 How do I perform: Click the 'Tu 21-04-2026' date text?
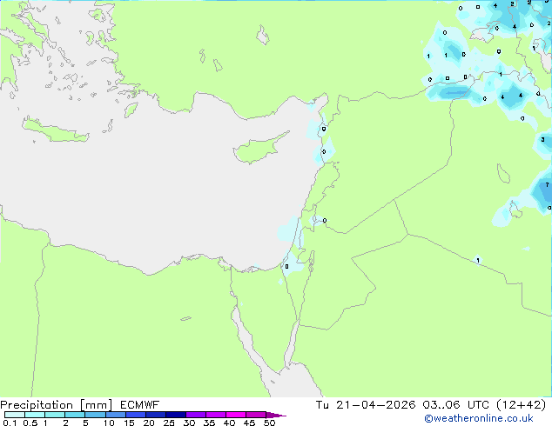(x=366, y=405)
